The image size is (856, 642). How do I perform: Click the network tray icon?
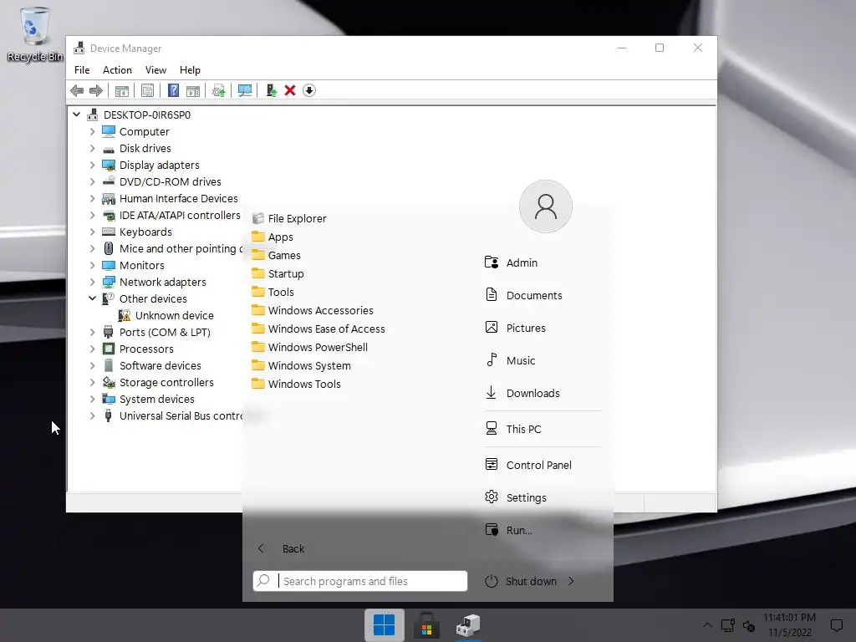728,625
